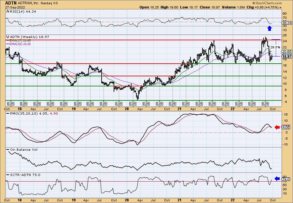The image size is (293, 203).
Task: Select the 44.34 RSI value tag on right axis
Action: 287,23
